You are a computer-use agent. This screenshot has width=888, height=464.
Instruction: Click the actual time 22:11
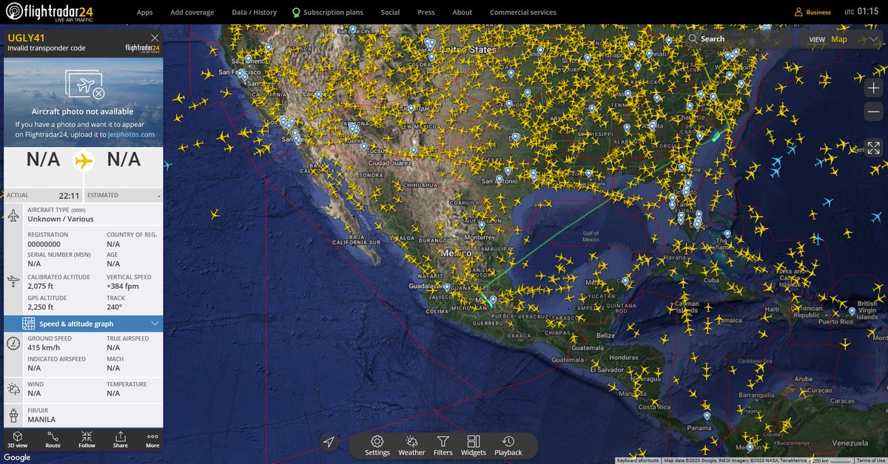click(x=69, y=196)
